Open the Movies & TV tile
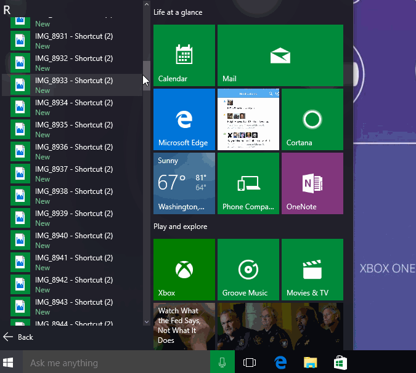416x373 pixels. click(x=312, y=270)
